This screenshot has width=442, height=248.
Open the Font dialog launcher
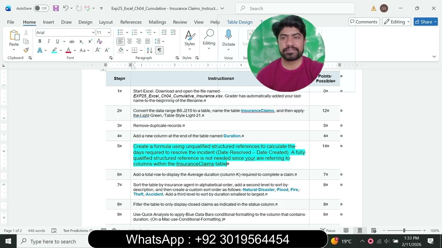tap(111, 58)
